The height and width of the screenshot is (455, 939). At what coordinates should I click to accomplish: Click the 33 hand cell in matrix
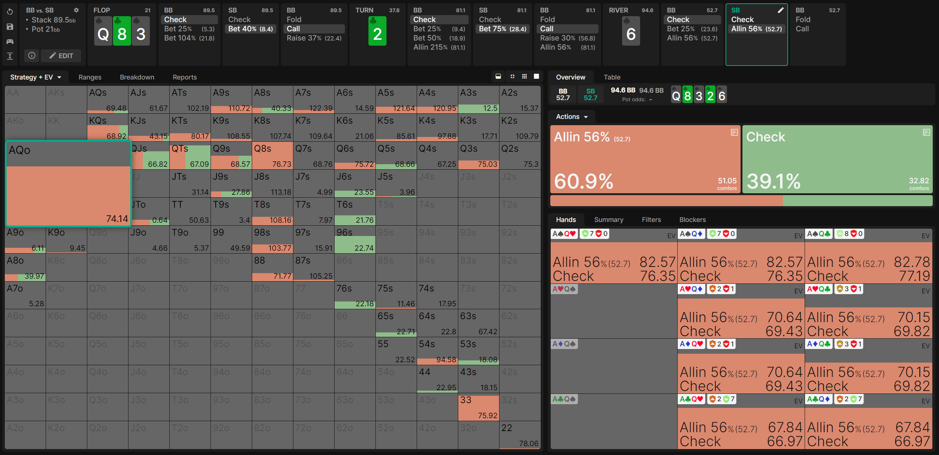click(478, 408)
